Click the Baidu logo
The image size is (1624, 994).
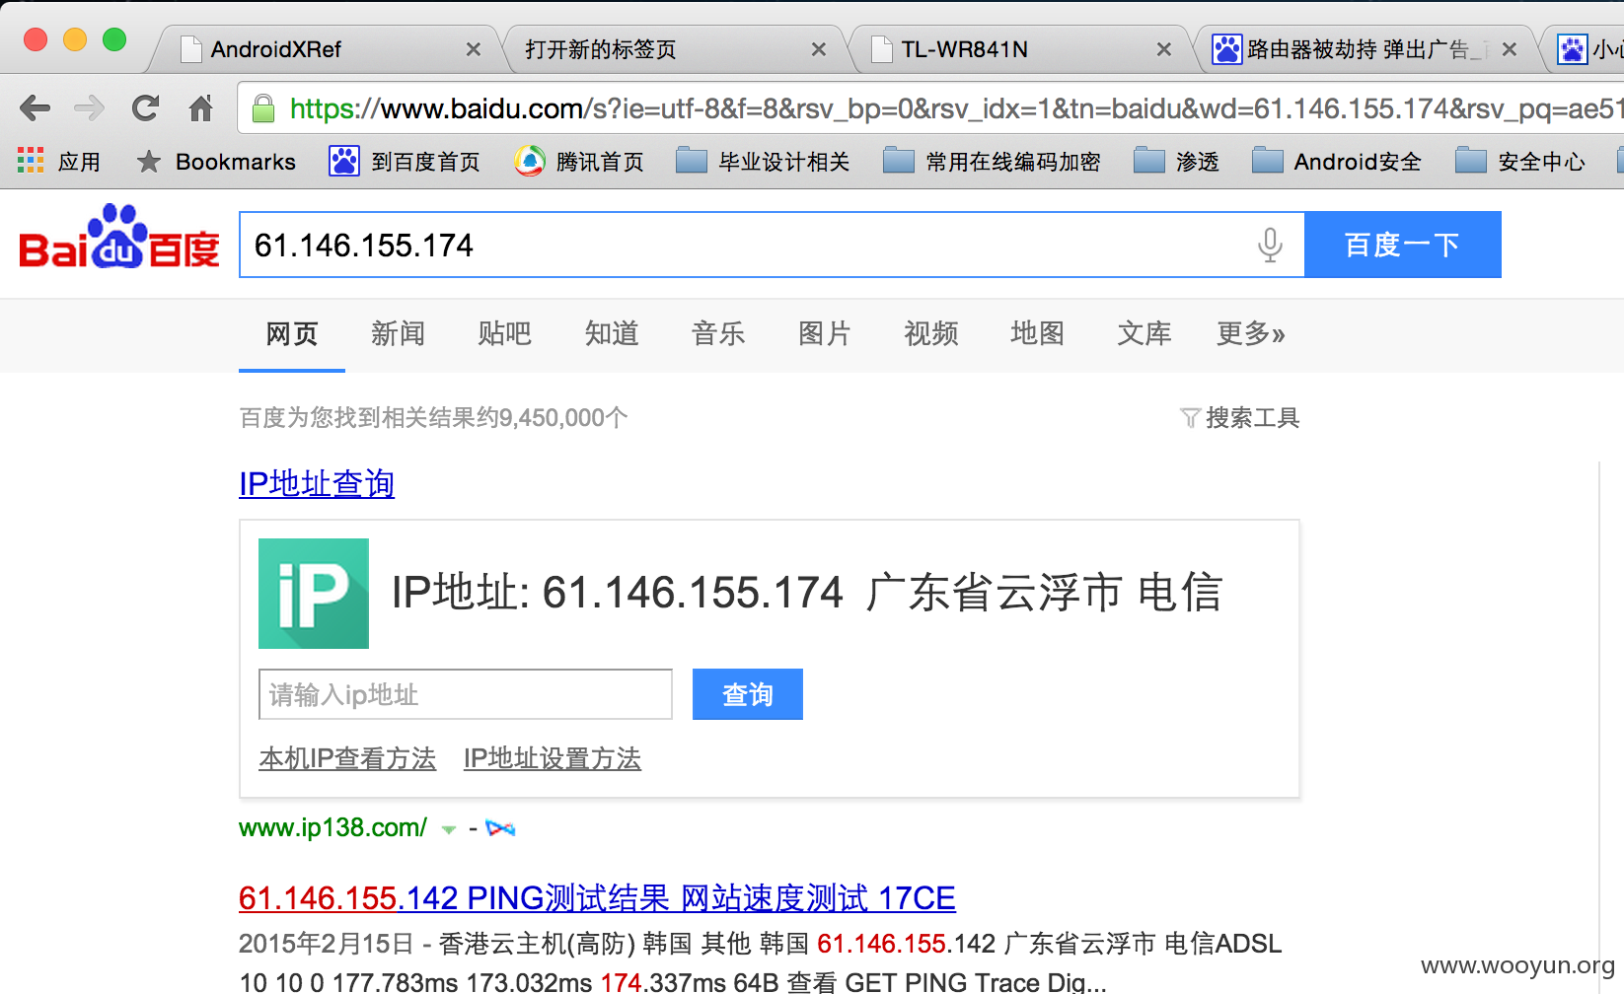[x=119, y=238]
